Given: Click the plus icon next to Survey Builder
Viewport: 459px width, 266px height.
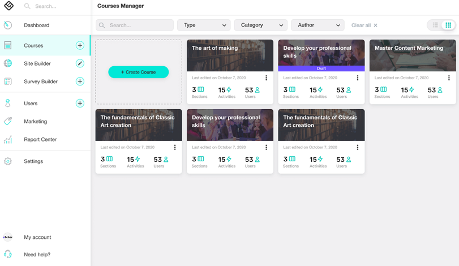Looking at the screenshot, I should point(80,81).
